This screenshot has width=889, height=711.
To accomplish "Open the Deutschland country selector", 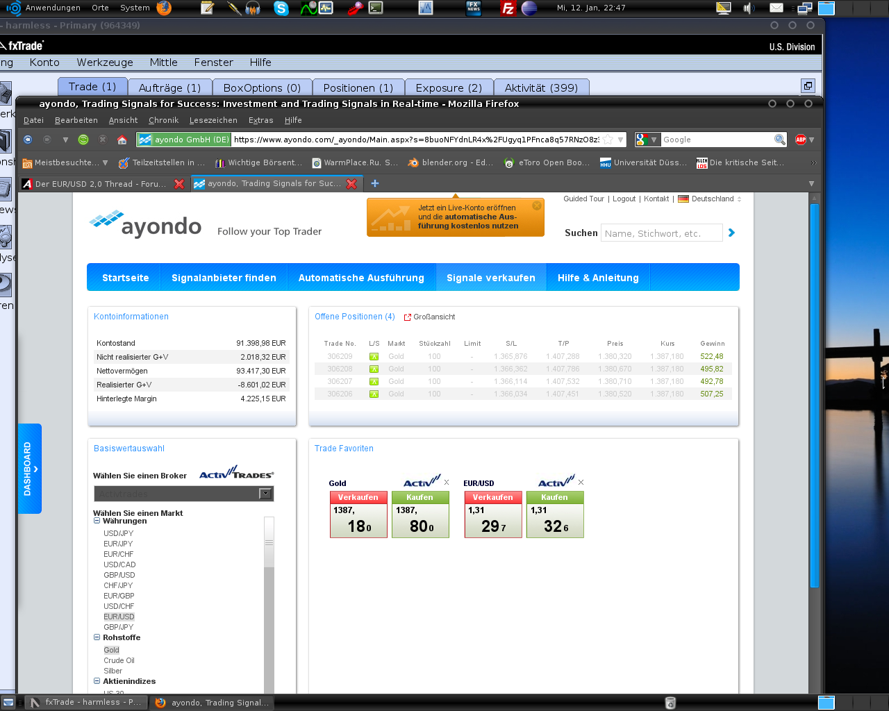I will 710,199.
